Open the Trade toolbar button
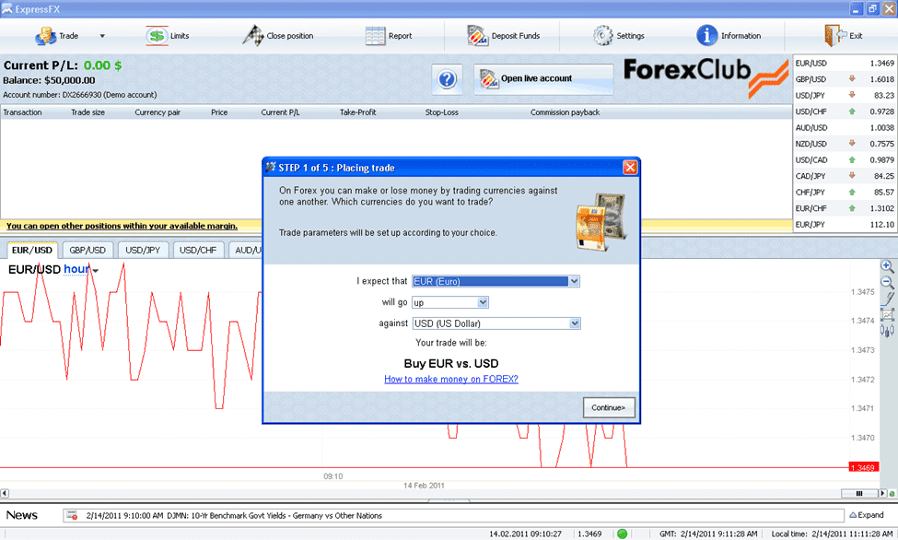 [x=57, y=36]
